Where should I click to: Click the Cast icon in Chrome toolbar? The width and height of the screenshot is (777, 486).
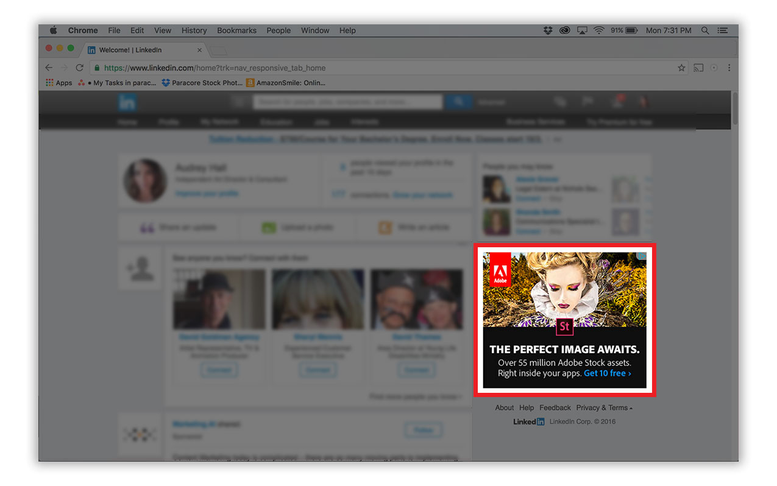698,68
